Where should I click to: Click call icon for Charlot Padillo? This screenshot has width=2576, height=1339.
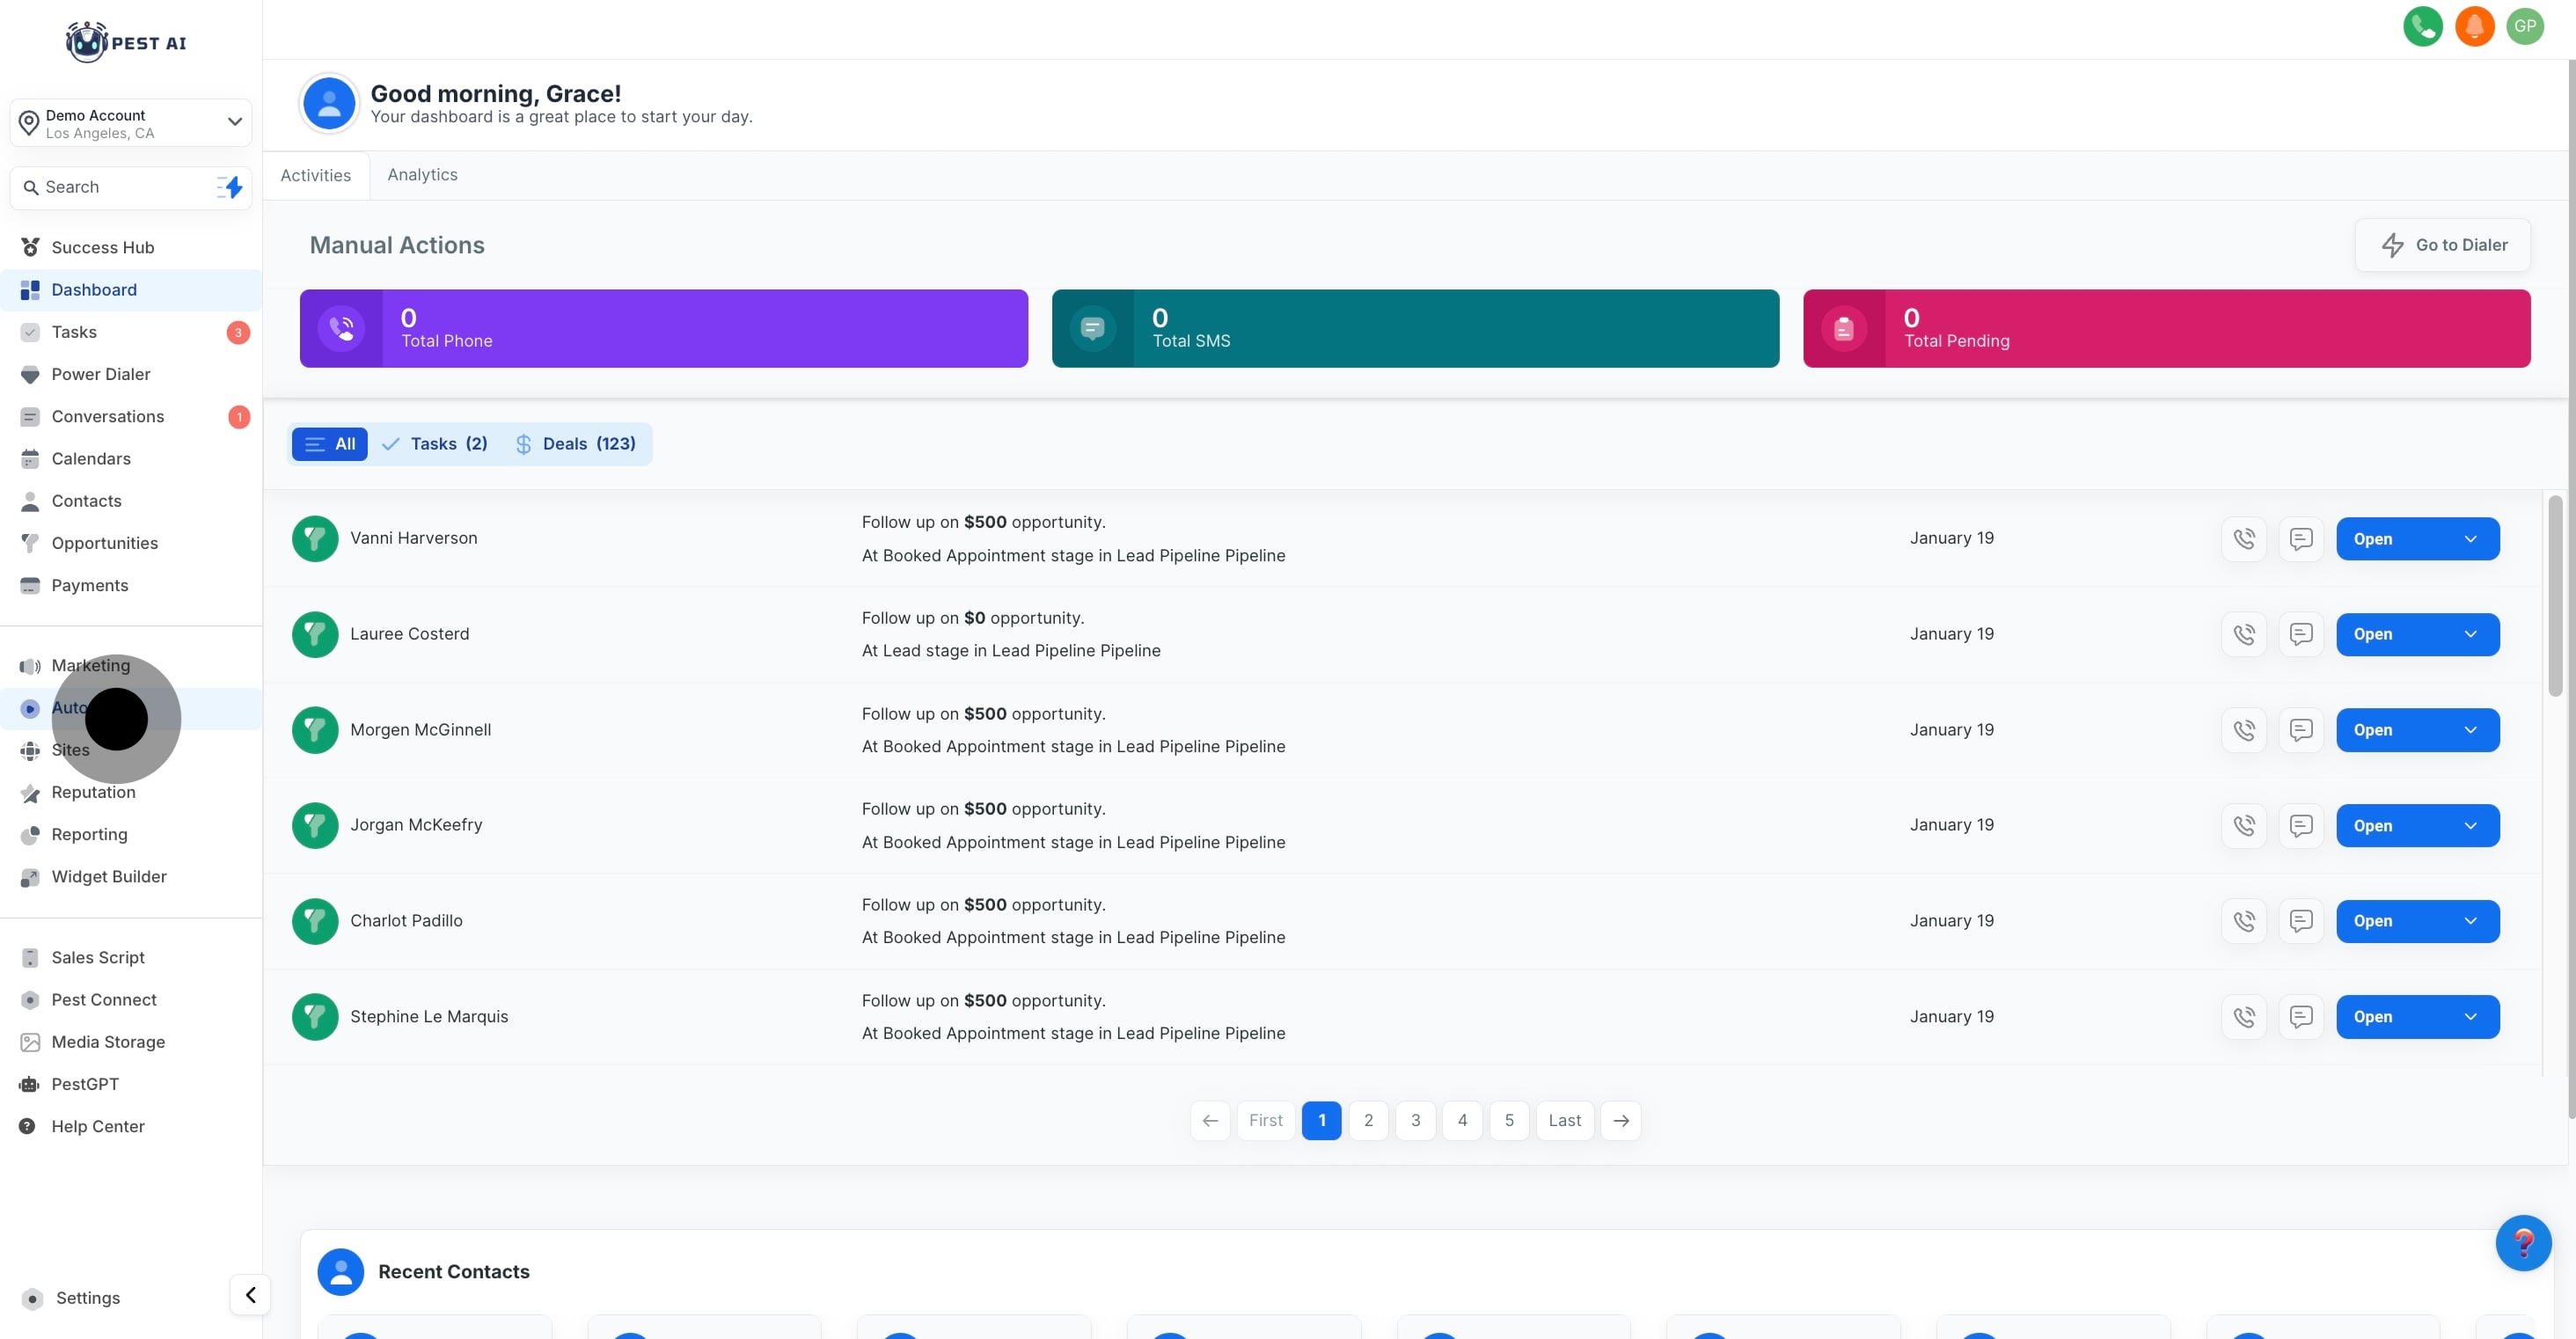click(x=2243, y=921)
